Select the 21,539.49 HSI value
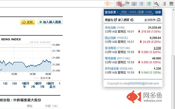175x109 pixels. pos(154,28)
